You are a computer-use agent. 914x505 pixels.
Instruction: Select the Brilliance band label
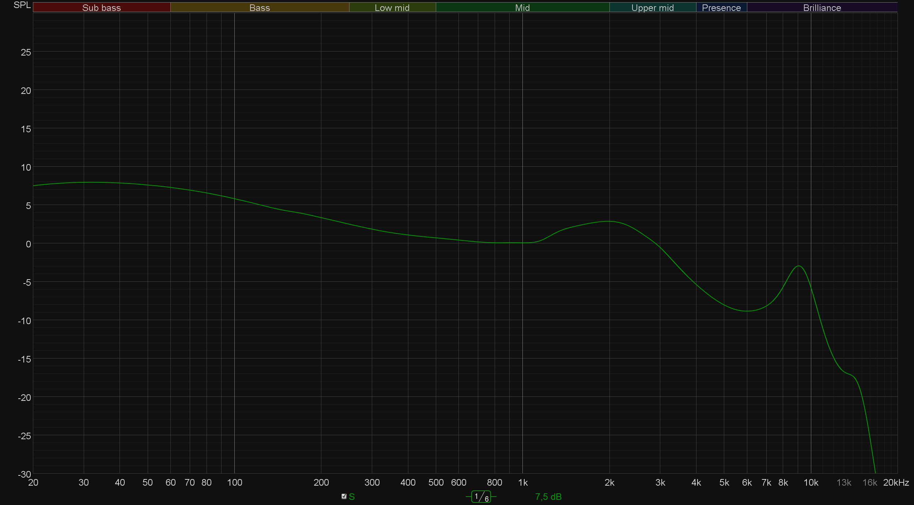click(x=822, y=8)
